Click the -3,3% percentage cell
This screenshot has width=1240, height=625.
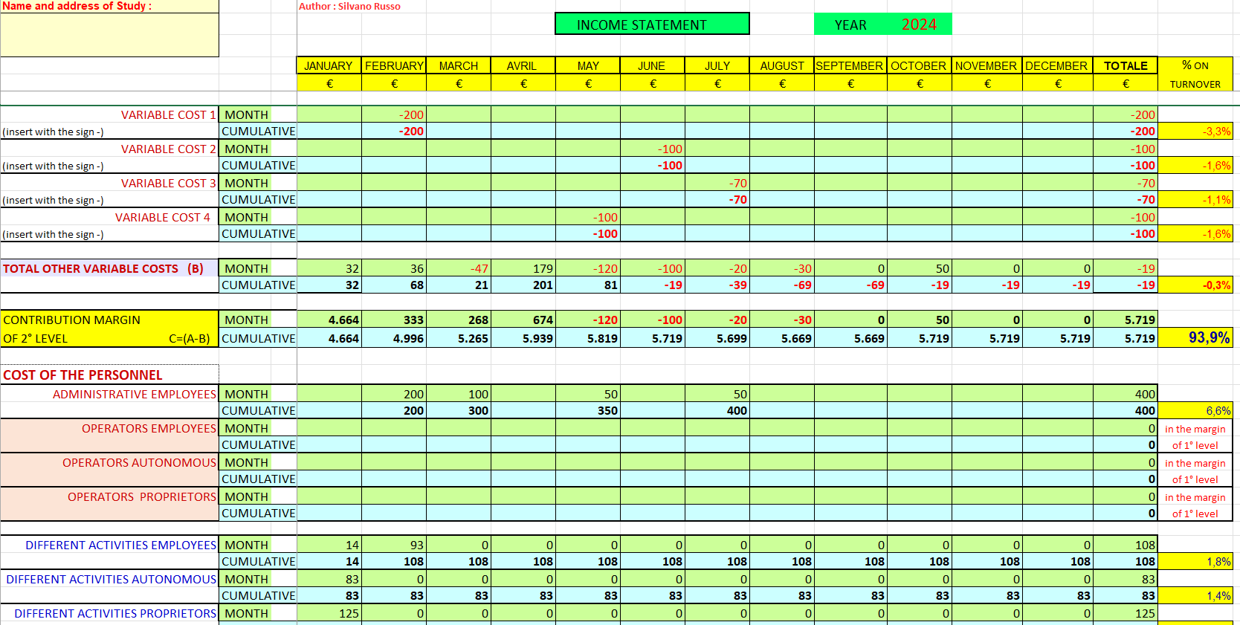(x=1195, y=131)
